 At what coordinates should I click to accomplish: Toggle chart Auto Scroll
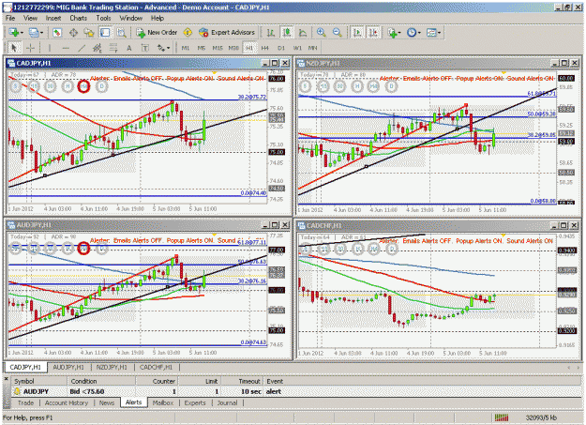tap(357, 33)
